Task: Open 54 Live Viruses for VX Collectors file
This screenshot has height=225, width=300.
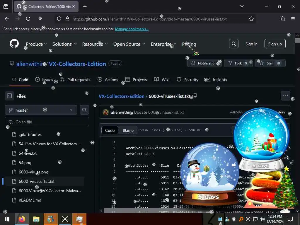Action: pos(50,144)
